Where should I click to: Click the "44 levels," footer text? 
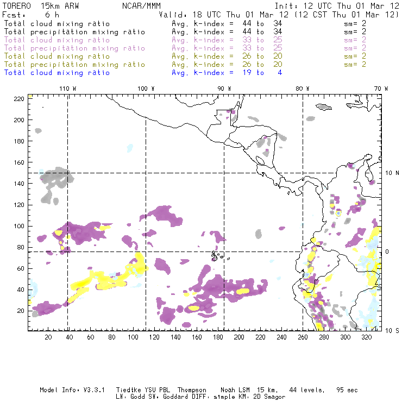pyautogui.click(x=307, y=390)
